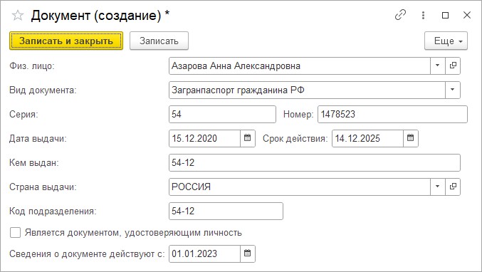Expand the Физ. лицо dropdown list
482x272 pixels.
click(437, 66)
